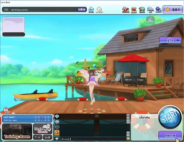Image resolution: width=184 pixels, height=142 pixels.
Task: Open the Single Mode Classic mode selector
Action: pyautogui.click(x=43, y=129)
